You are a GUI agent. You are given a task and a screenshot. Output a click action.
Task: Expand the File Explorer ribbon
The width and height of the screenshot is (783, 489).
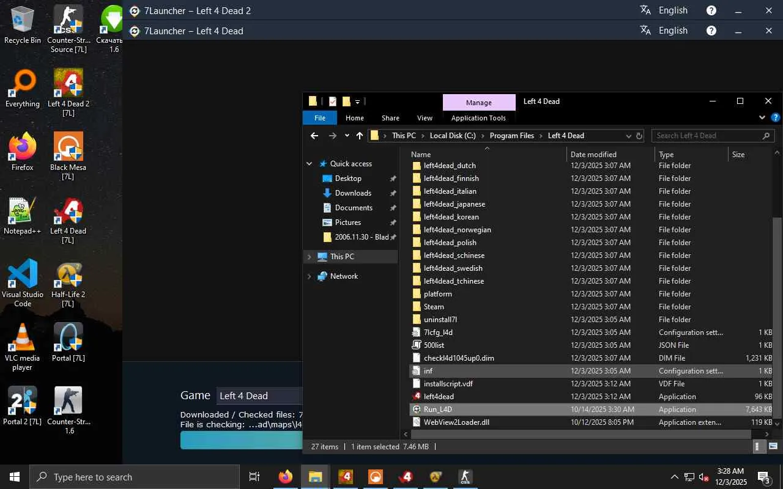tap(762, 117)
